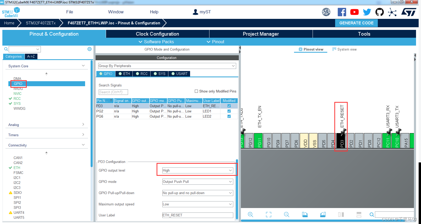Click the myST user account icon
Screen dimensions: 421x224
coord(195,12)
